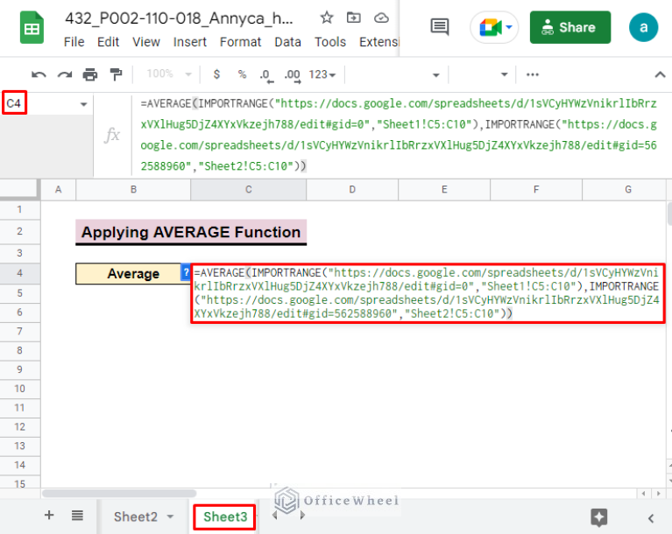Viewport: 672px width, 534px height.
Task: Add a new sheet with plus icon
Action: [x=49, y=515]
